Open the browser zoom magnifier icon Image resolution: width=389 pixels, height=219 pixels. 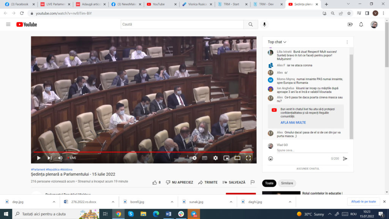click(333, 13)
